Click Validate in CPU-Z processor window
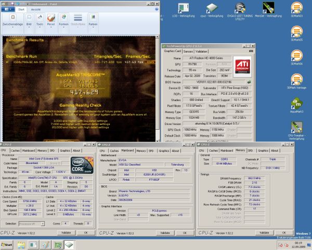 click(x=66, y=233)
